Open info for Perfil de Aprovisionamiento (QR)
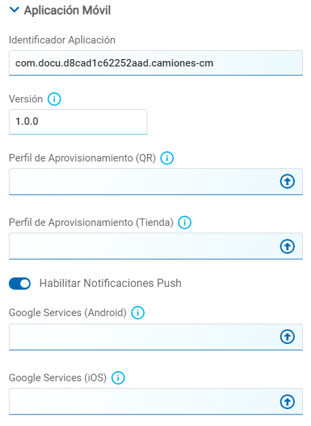This screenshot has width=311, height=426. click(167, 158)
